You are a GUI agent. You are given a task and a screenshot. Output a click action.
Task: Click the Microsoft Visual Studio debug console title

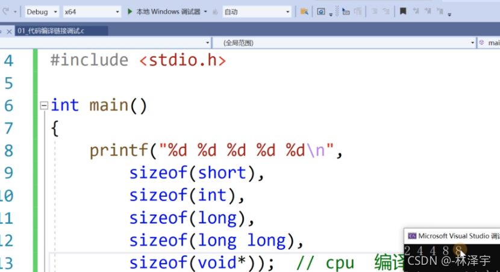(459, 236)
